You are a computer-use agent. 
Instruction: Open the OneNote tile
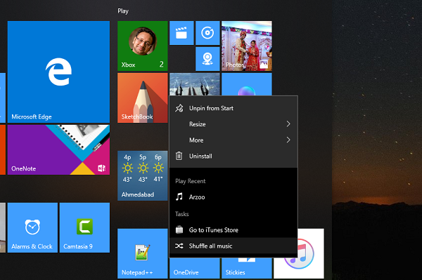coord(58,149)
